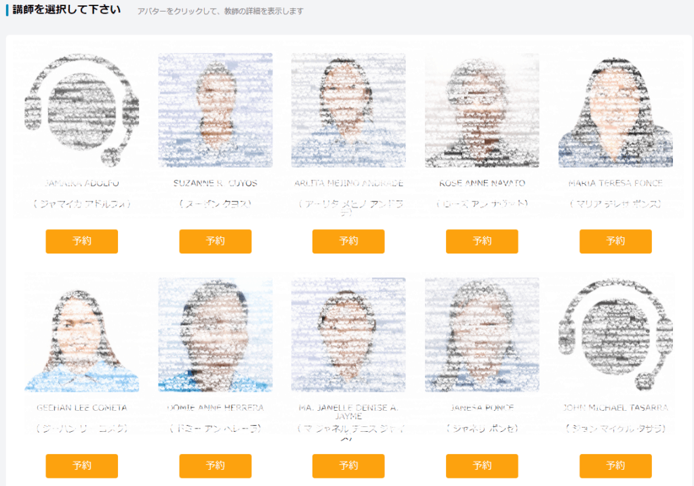Open Suzanne R. Cuyos's profile photo
Viewport: 694px width, 486px height.
point(216,110)
